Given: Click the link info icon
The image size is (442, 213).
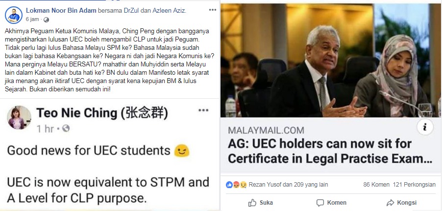Looking at the screenshot, I should 424,128.
